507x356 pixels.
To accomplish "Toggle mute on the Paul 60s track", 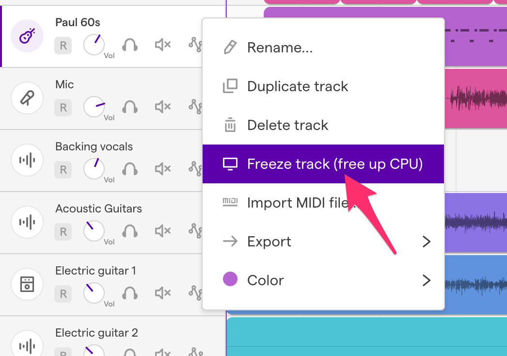I will pos(163,45).
